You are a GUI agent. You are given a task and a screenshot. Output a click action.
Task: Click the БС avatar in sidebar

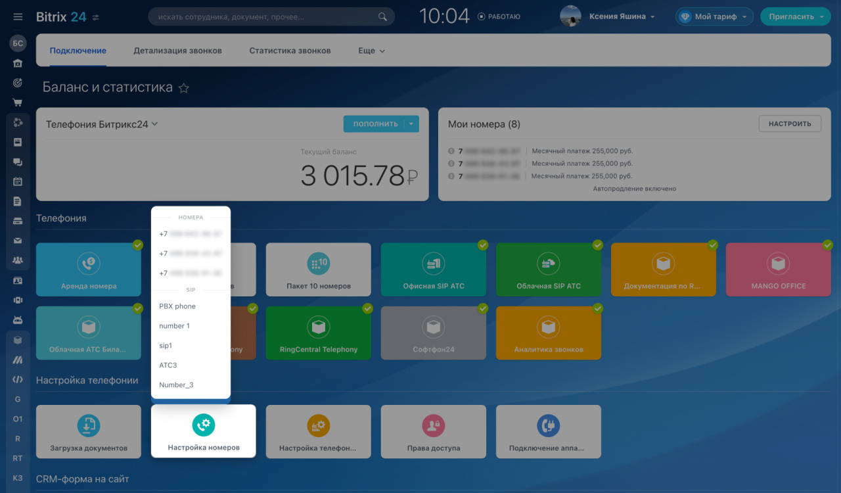(x=18, y=43)
